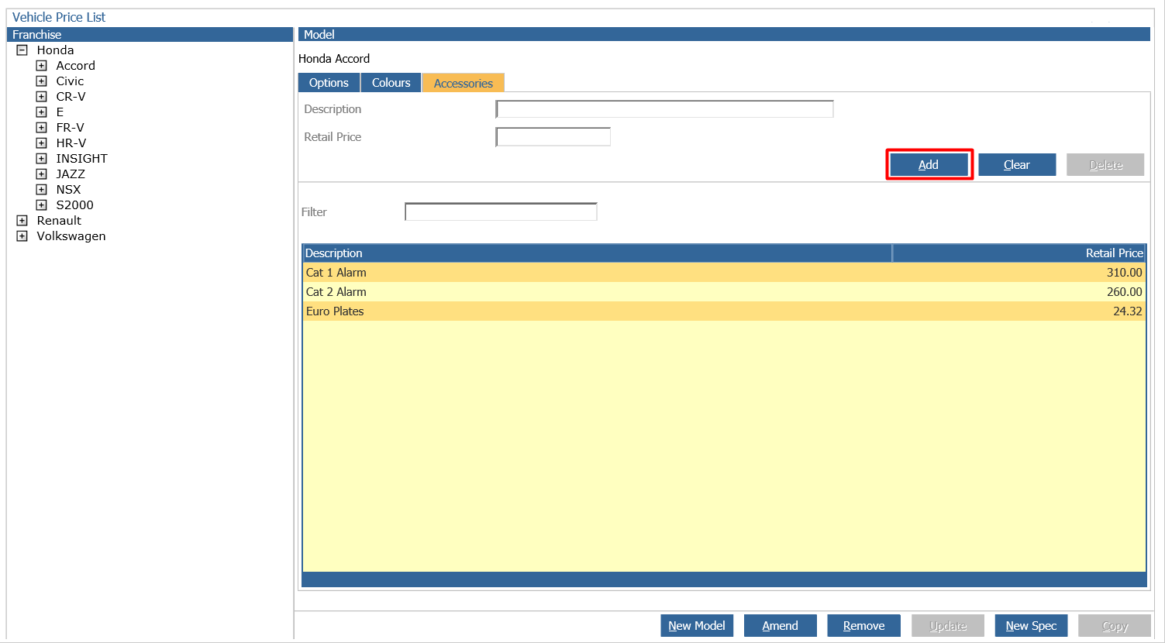Expand the S2000 model node
This screenshot has height=643, width=1165.
tap(42, 205)
